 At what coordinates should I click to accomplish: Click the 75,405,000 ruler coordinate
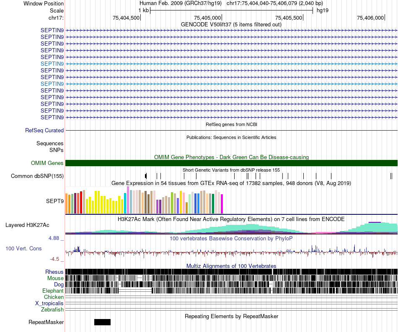(207, 18)
